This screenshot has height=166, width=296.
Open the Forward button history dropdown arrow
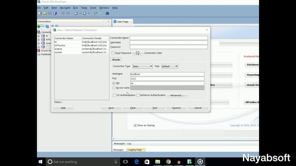click(89, 13)
